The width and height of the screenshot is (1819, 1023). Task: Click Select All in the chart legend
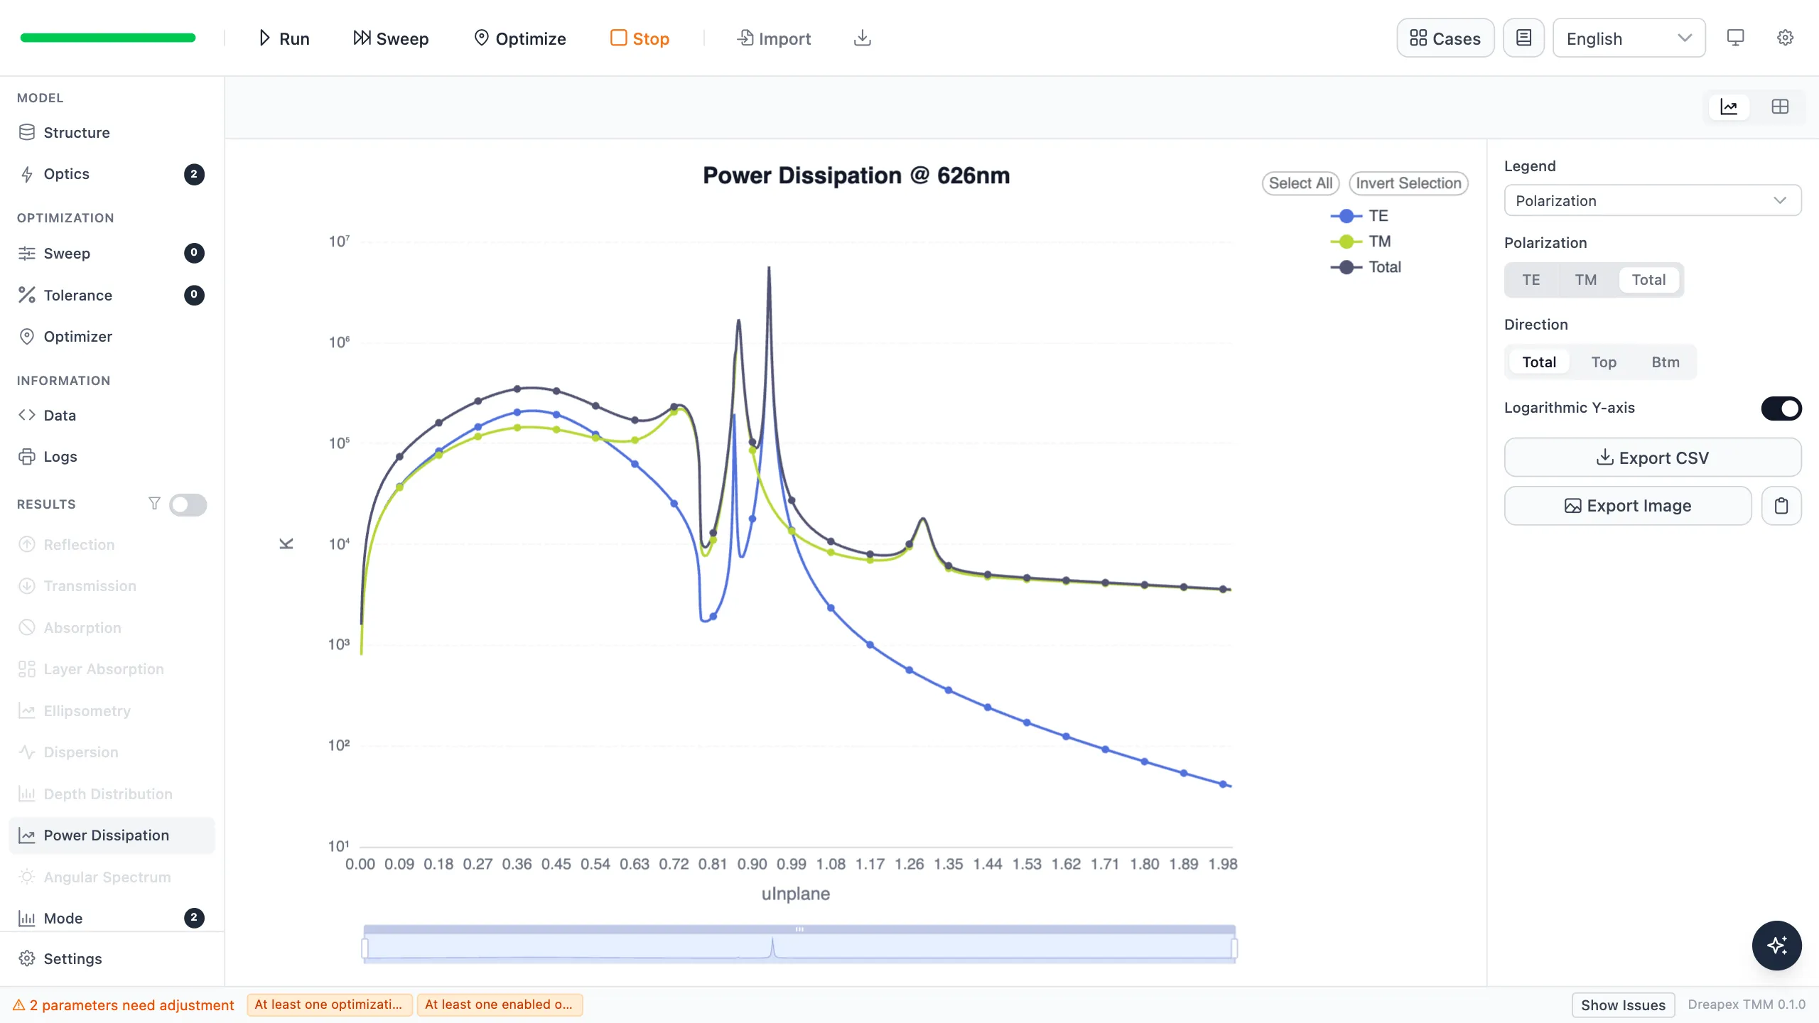coord(1300,183)
